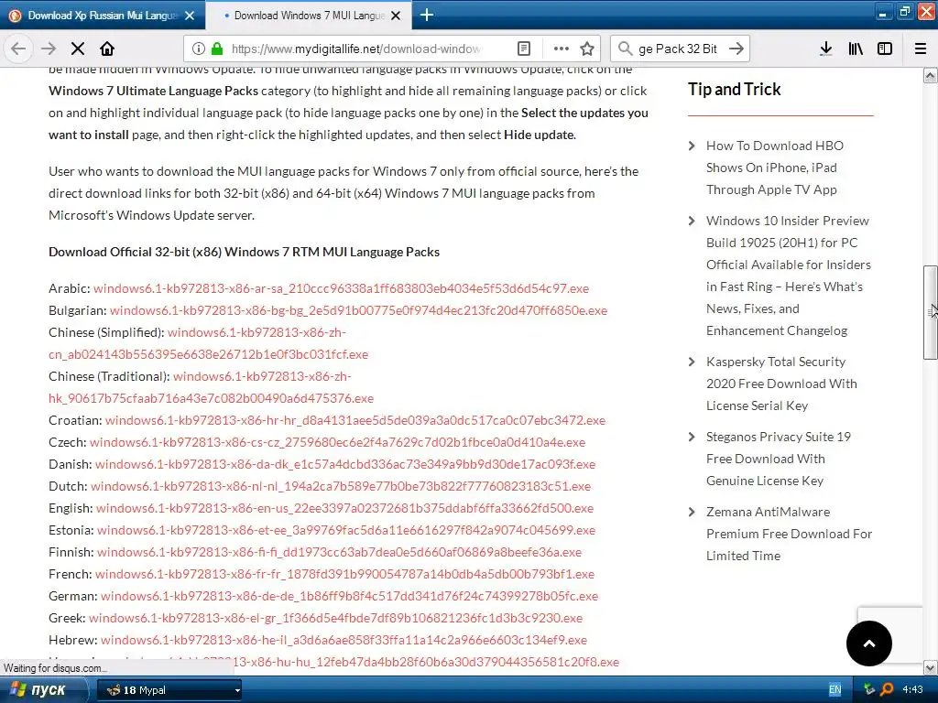Open Zemana AntiMalware Premium article
The image size is (938, 703).
pyautogui.click(x=789, y=534)
